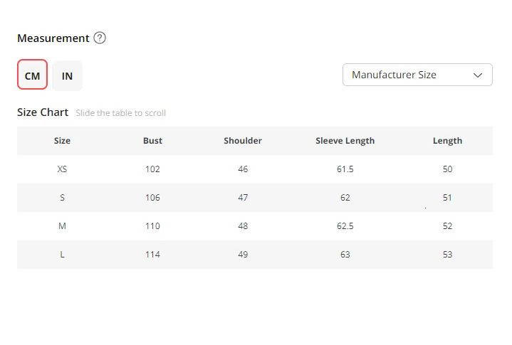Image resolution: width=512 pixels, height=345 pixels.
Task: Open the Manufacturer Size dropdown
Action: [x=417, y=75]
